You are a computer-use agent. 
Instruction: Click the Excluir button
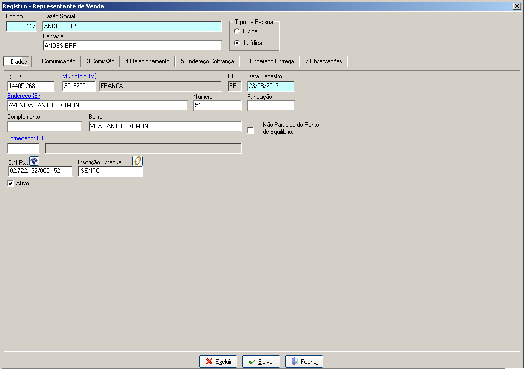click(218, 362)
